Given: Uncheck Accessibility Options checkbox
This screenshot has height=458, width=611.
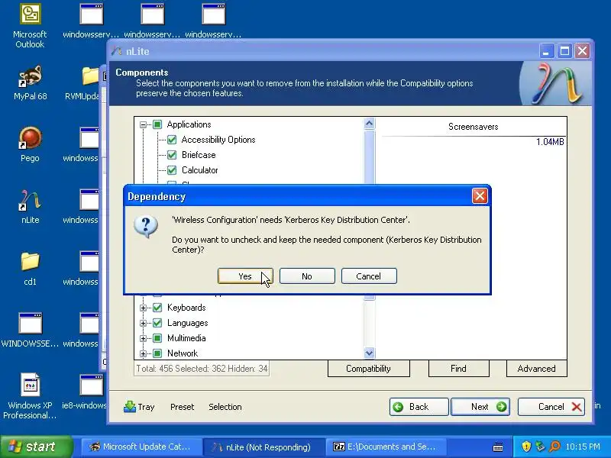Looking at the screenshot, I should 172,140.
